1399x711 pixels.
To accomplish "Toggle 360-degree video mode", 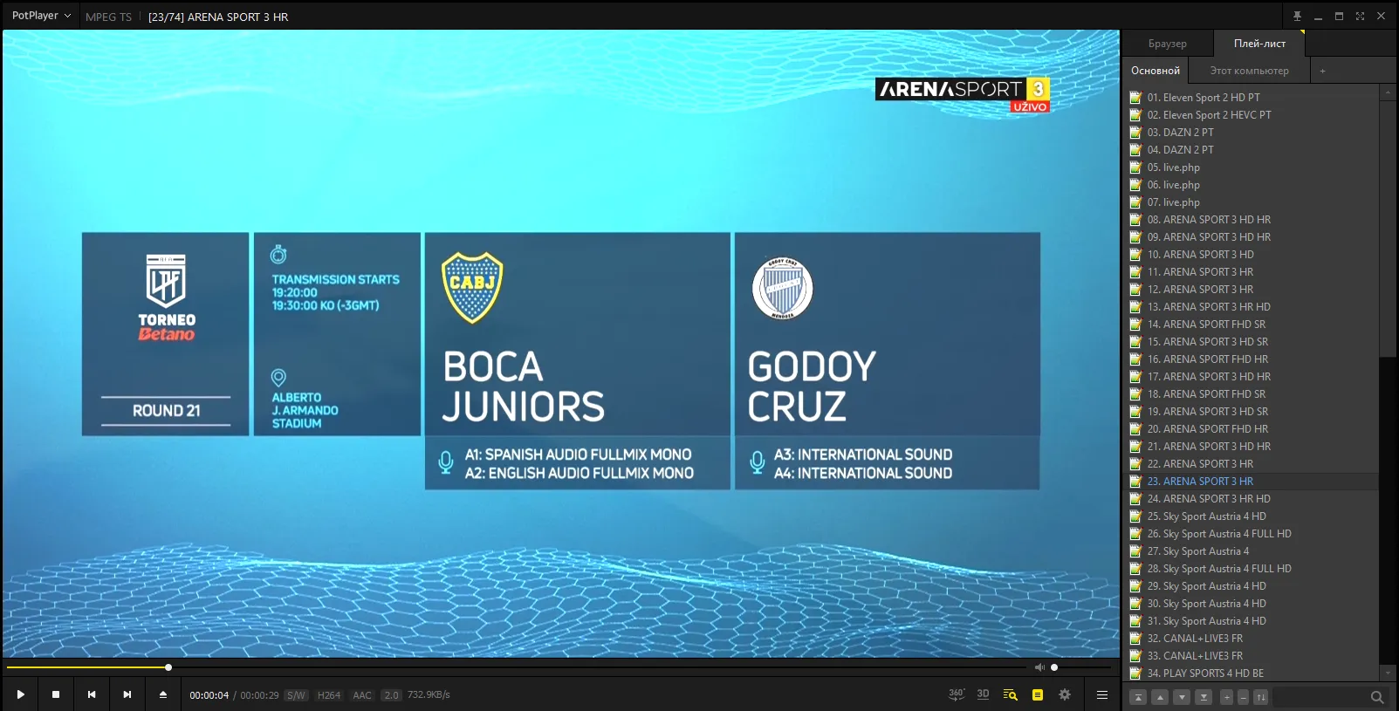I will pos(957,694).
